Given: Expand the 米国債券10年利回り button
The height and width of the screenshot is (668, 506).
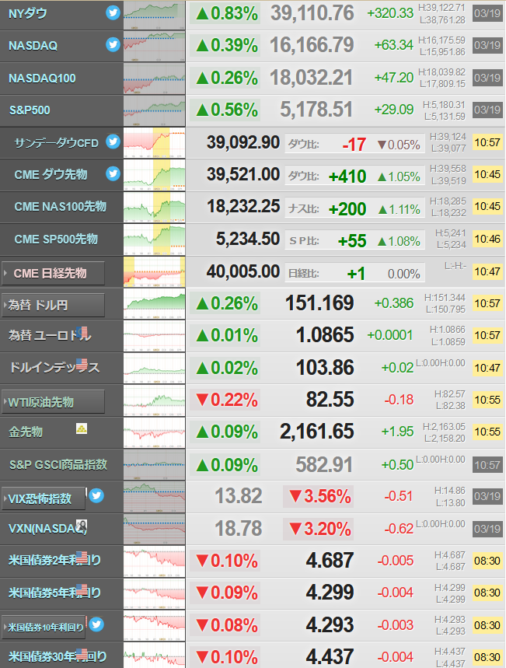Looking at the screenshot, I should (x=44, y=627).
